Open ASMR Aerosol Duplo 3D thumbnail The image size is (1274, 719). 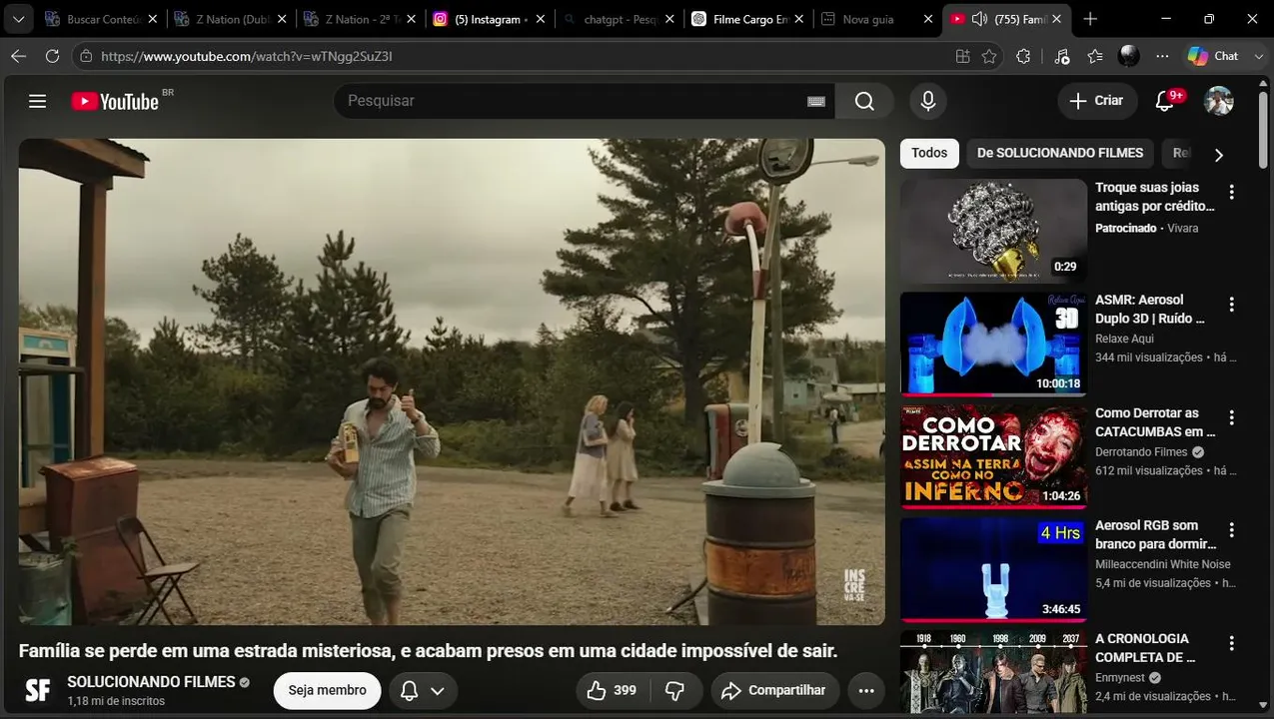coord(993,344)
